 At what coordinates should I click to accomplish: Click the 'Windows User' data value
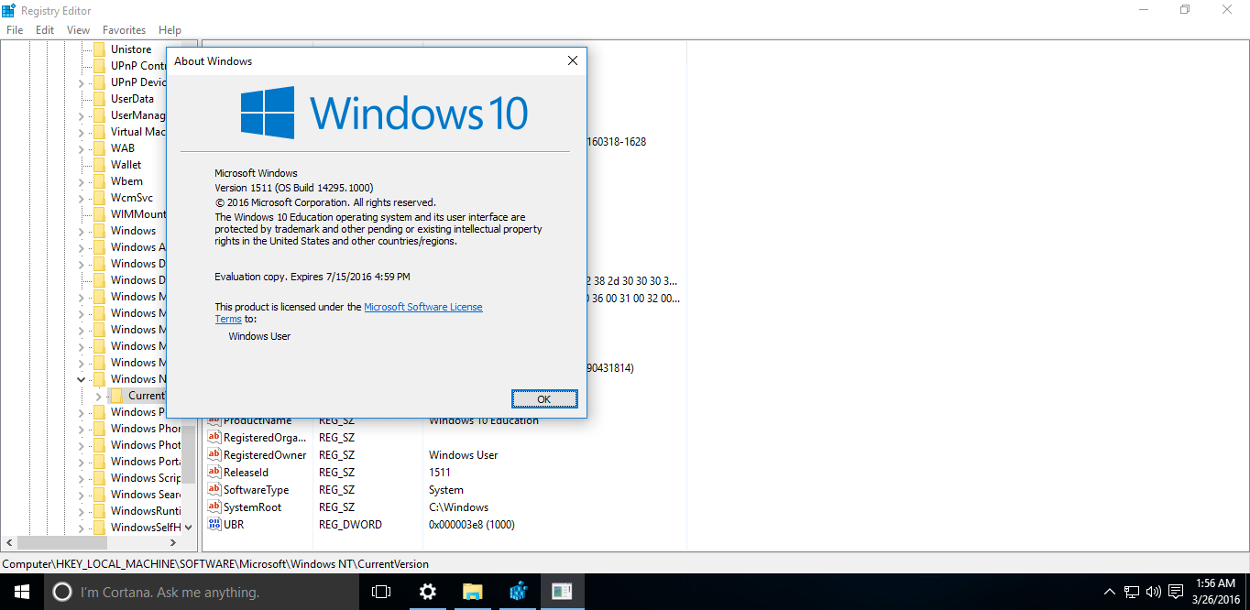(x=463, y=455)
